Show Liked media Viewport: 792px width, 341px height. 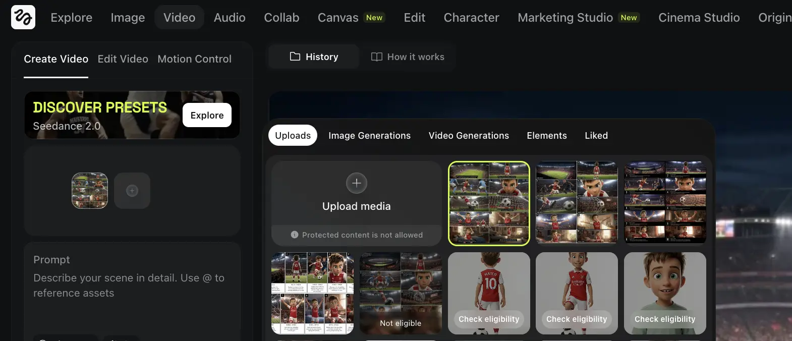(x=596, y=135)
